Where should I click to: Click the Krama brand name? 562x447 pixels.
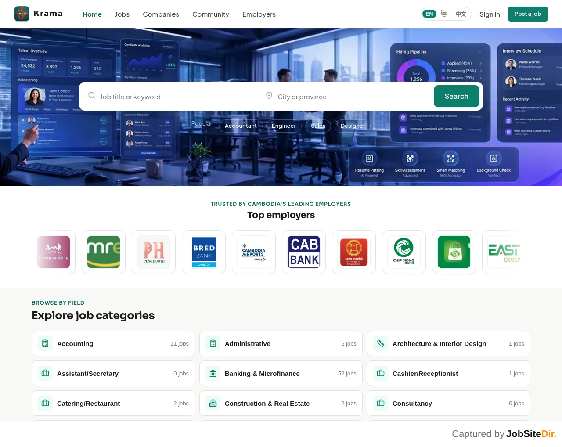[48, 14]
